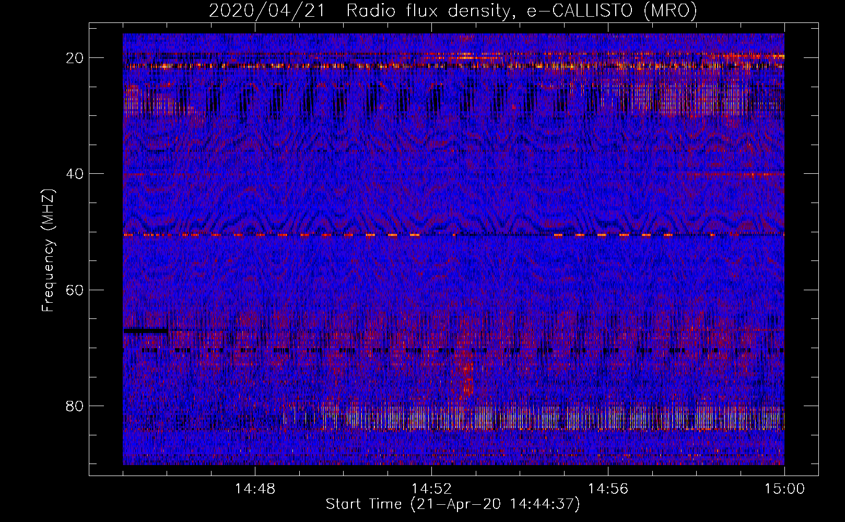The width and height of the screenshot is (845, 522).
Task: Click the 'Start Time (21-Apr-20 14:44:37)' label
Action: pos(453,504)
